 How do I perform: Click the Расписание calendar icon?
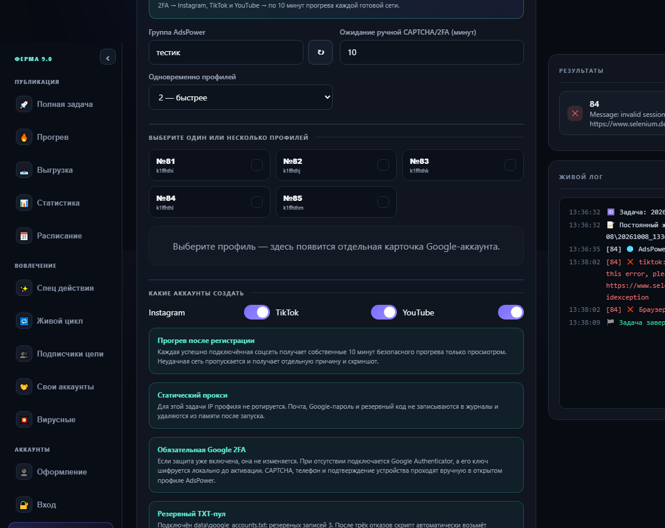tap(24, 236)
